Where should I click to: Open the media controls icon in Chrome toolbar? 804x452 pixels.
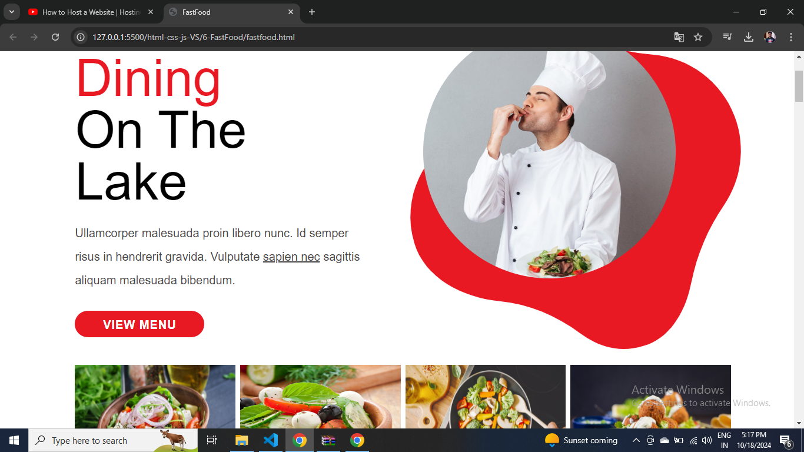click(x=728, y=37)
